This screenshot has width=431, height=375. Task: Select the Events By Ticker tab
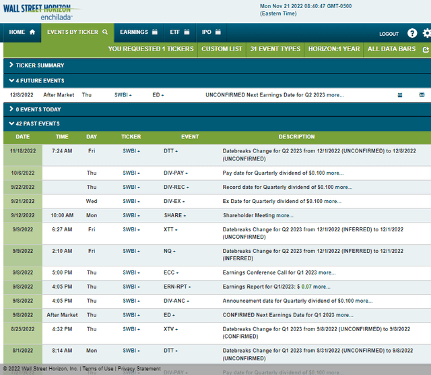click(77, 32)
